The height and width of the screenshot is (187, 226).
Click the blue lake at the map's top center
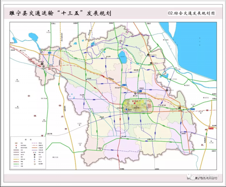pos(122,58)
